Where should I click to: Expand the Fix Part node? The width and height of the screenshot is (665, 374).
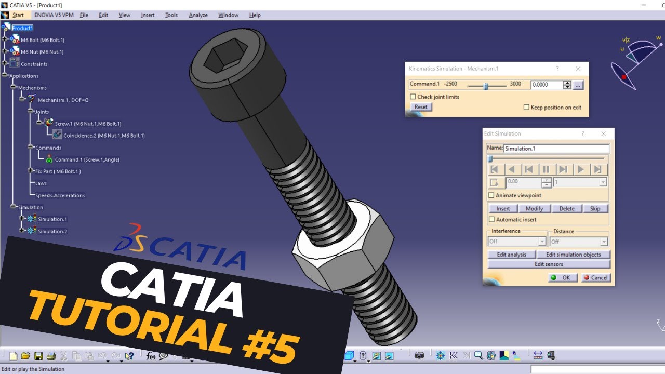click(x=31, y=171)
